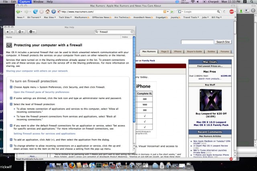Click Firefox green back arrow
The height and width of the screenshot is (171, 257).
point(18,12)
